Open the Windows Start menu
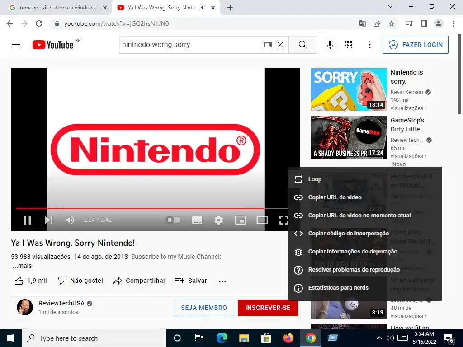Screen dimensions: 463x347 (x=11, y=338)
